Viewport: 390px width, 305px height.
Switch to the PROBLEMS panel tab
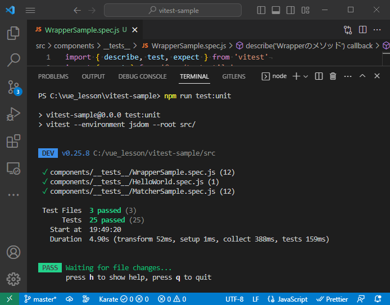tap(53, 76)
